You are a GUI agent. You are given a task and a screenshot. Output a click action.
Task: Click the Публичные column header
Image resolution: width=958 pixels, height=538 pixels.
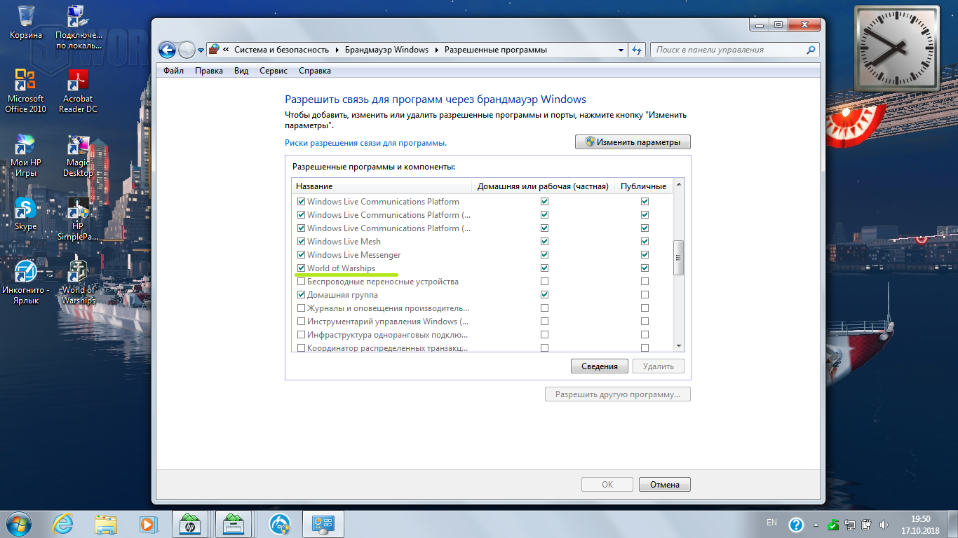[643, 186]
